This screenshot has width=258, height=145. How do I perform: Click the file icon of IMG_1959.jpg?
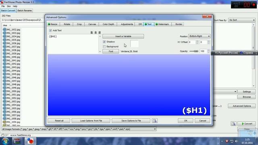4,122
